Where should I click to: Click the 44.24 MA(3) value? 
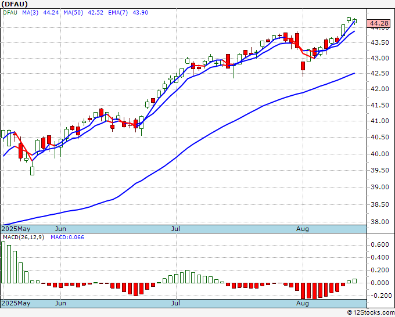click(51, 12)
